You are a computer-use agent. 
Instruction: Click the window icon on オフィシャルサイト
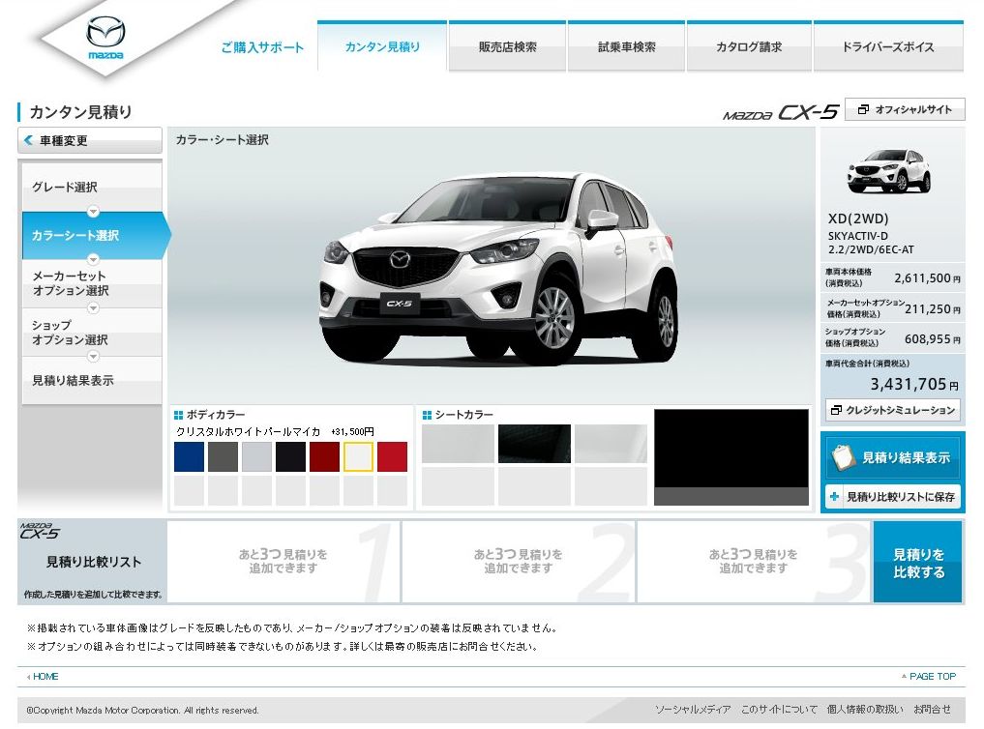point(863,109)
